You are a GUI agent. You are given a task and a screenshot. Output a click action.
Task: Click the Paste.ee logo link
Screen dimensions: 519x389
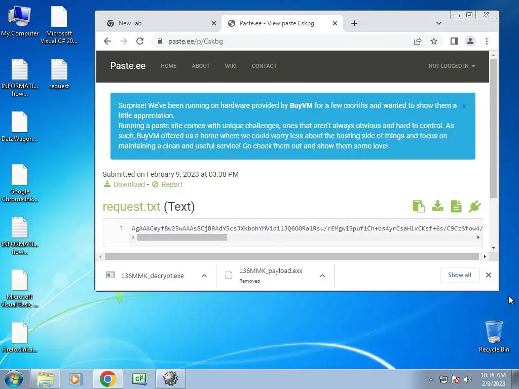[x=128, y=66]
